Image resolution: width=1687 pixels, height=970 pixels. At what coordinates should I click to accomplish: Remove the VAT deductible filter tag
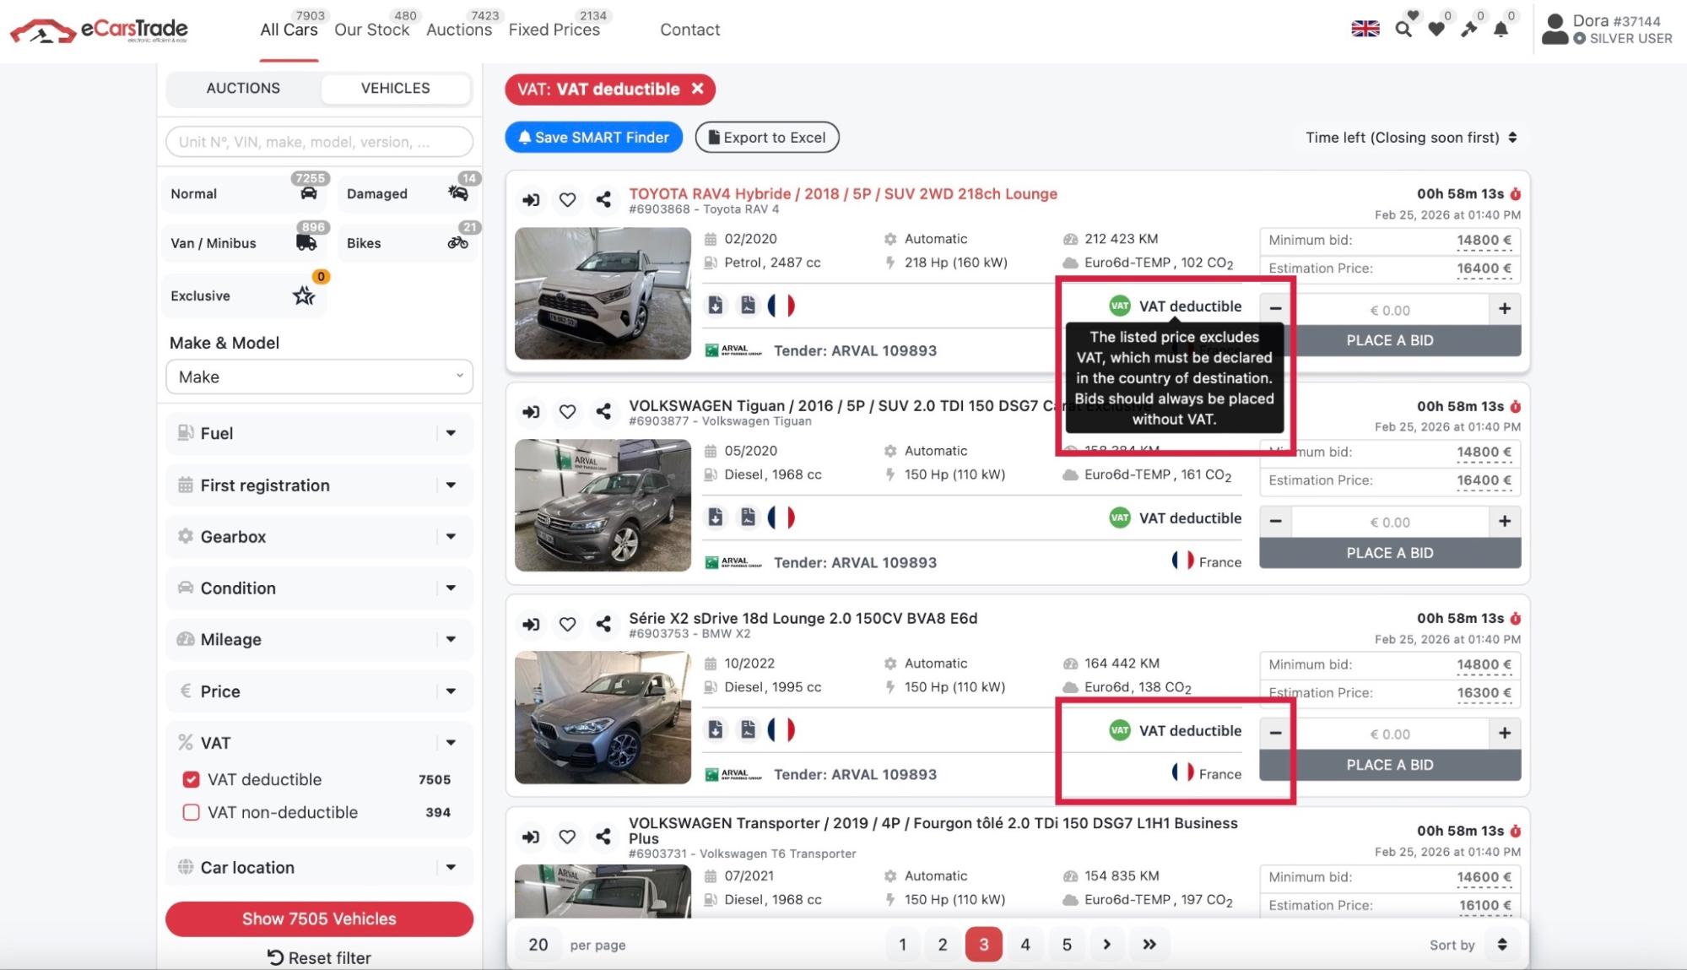[x=697, y=89]
